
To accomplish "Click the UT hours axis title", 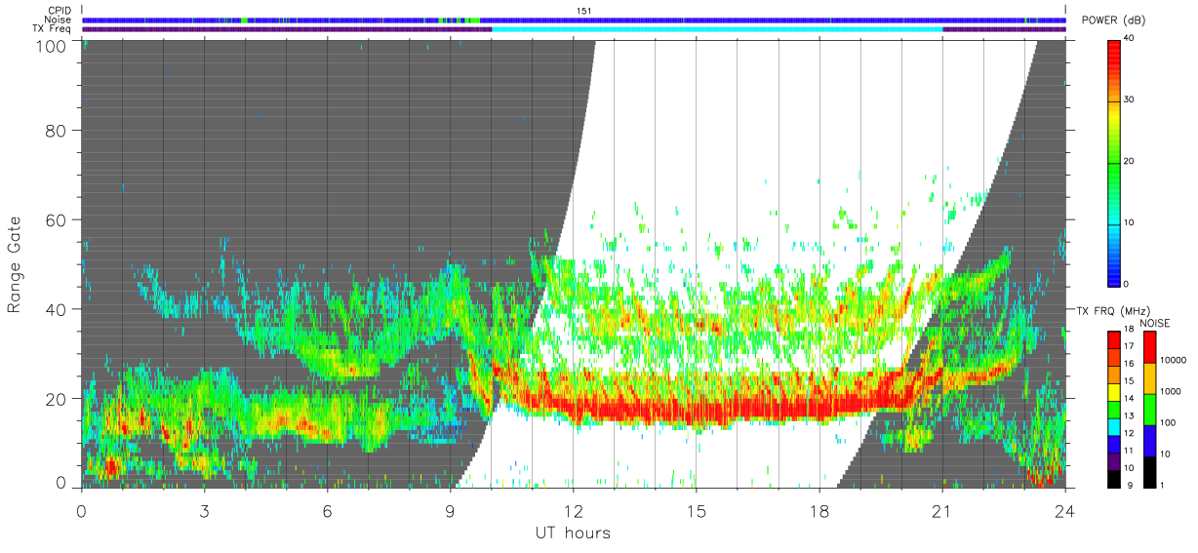I will (x=573, y=533).
